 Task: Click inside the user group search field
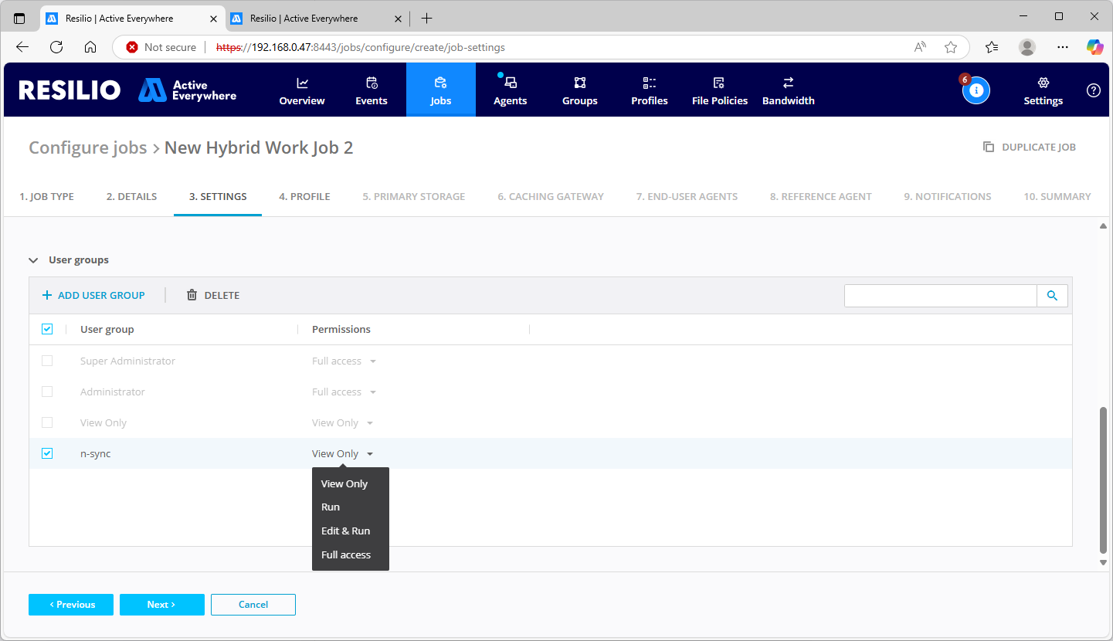[940, 295]
